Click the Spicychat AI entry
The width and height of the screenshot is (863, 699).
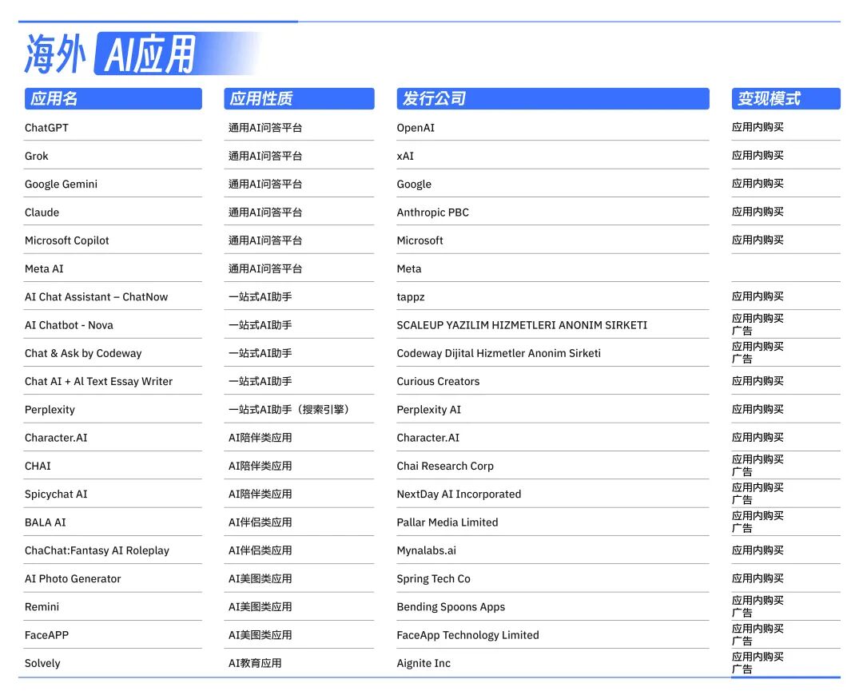[x=56, y=494]
